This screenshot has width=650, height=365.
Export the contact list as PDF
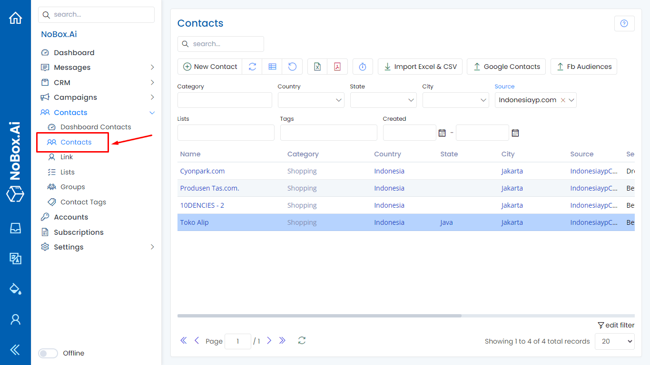337,67
